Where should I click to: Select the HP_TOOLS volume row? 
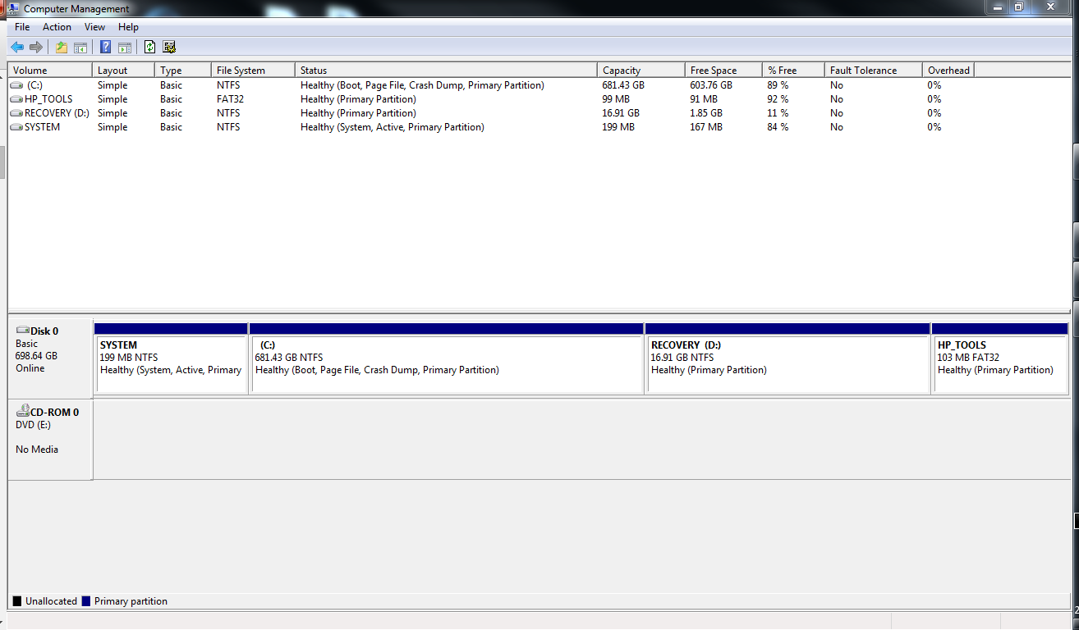pyautogui.click(x=493, y=99)
